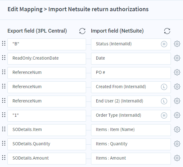Image resolution: width=183 pixels, height=167 pixels.
Task: Edit the SODetails.Quantity export field
Action: click(x=47, y=144)
